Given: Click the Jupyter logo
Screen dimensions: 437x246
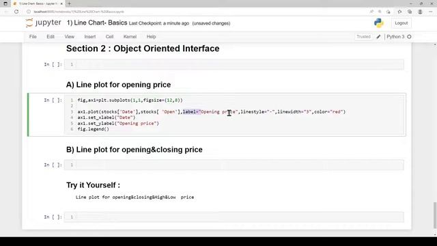Looking at the screenshot, I should click(43, 23).
